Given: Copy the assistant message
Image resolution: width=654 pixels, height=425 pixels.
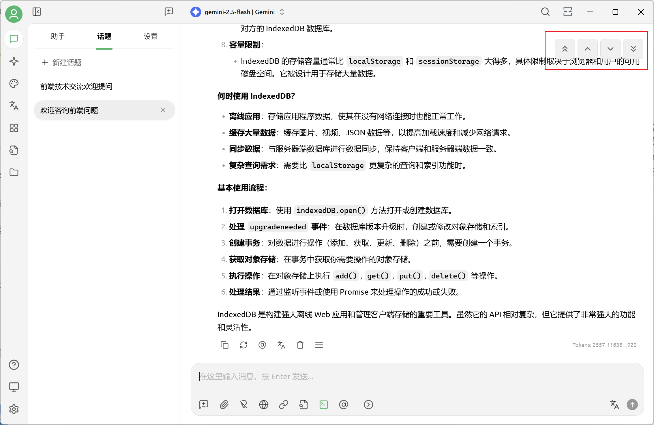Looking at the screenshot, I should tap(224, 345).
